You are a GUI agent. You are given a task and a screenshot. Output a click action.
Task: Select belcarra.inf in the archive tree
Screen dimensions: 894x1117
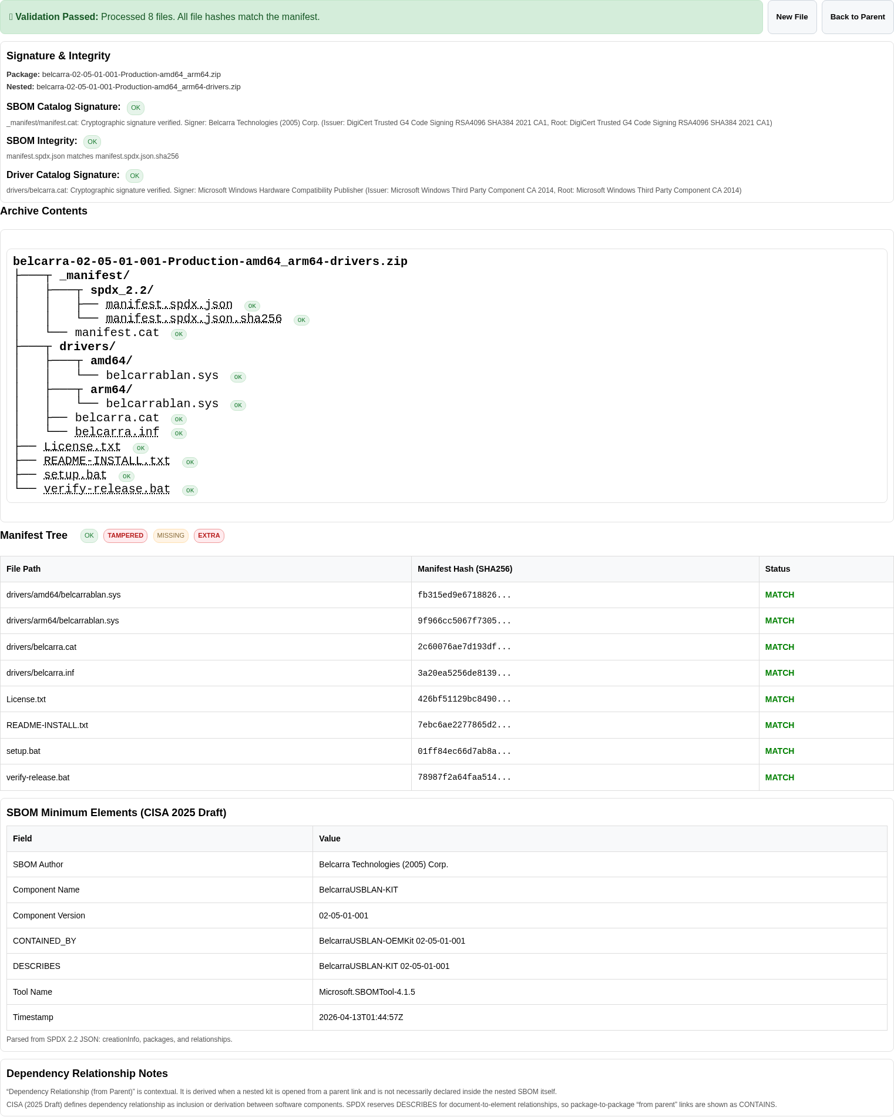[117, 432]
